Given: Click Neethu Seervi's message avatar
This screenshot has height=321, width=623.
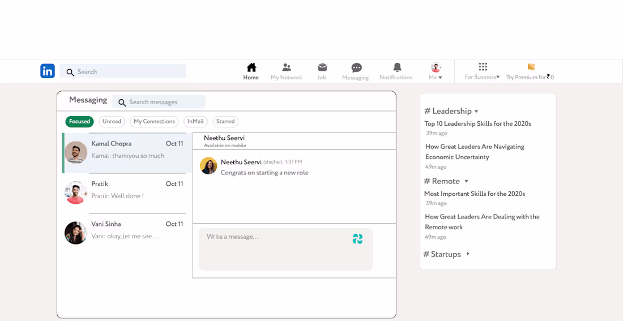Looking at the screenshot, I should (x=208, y=166).
